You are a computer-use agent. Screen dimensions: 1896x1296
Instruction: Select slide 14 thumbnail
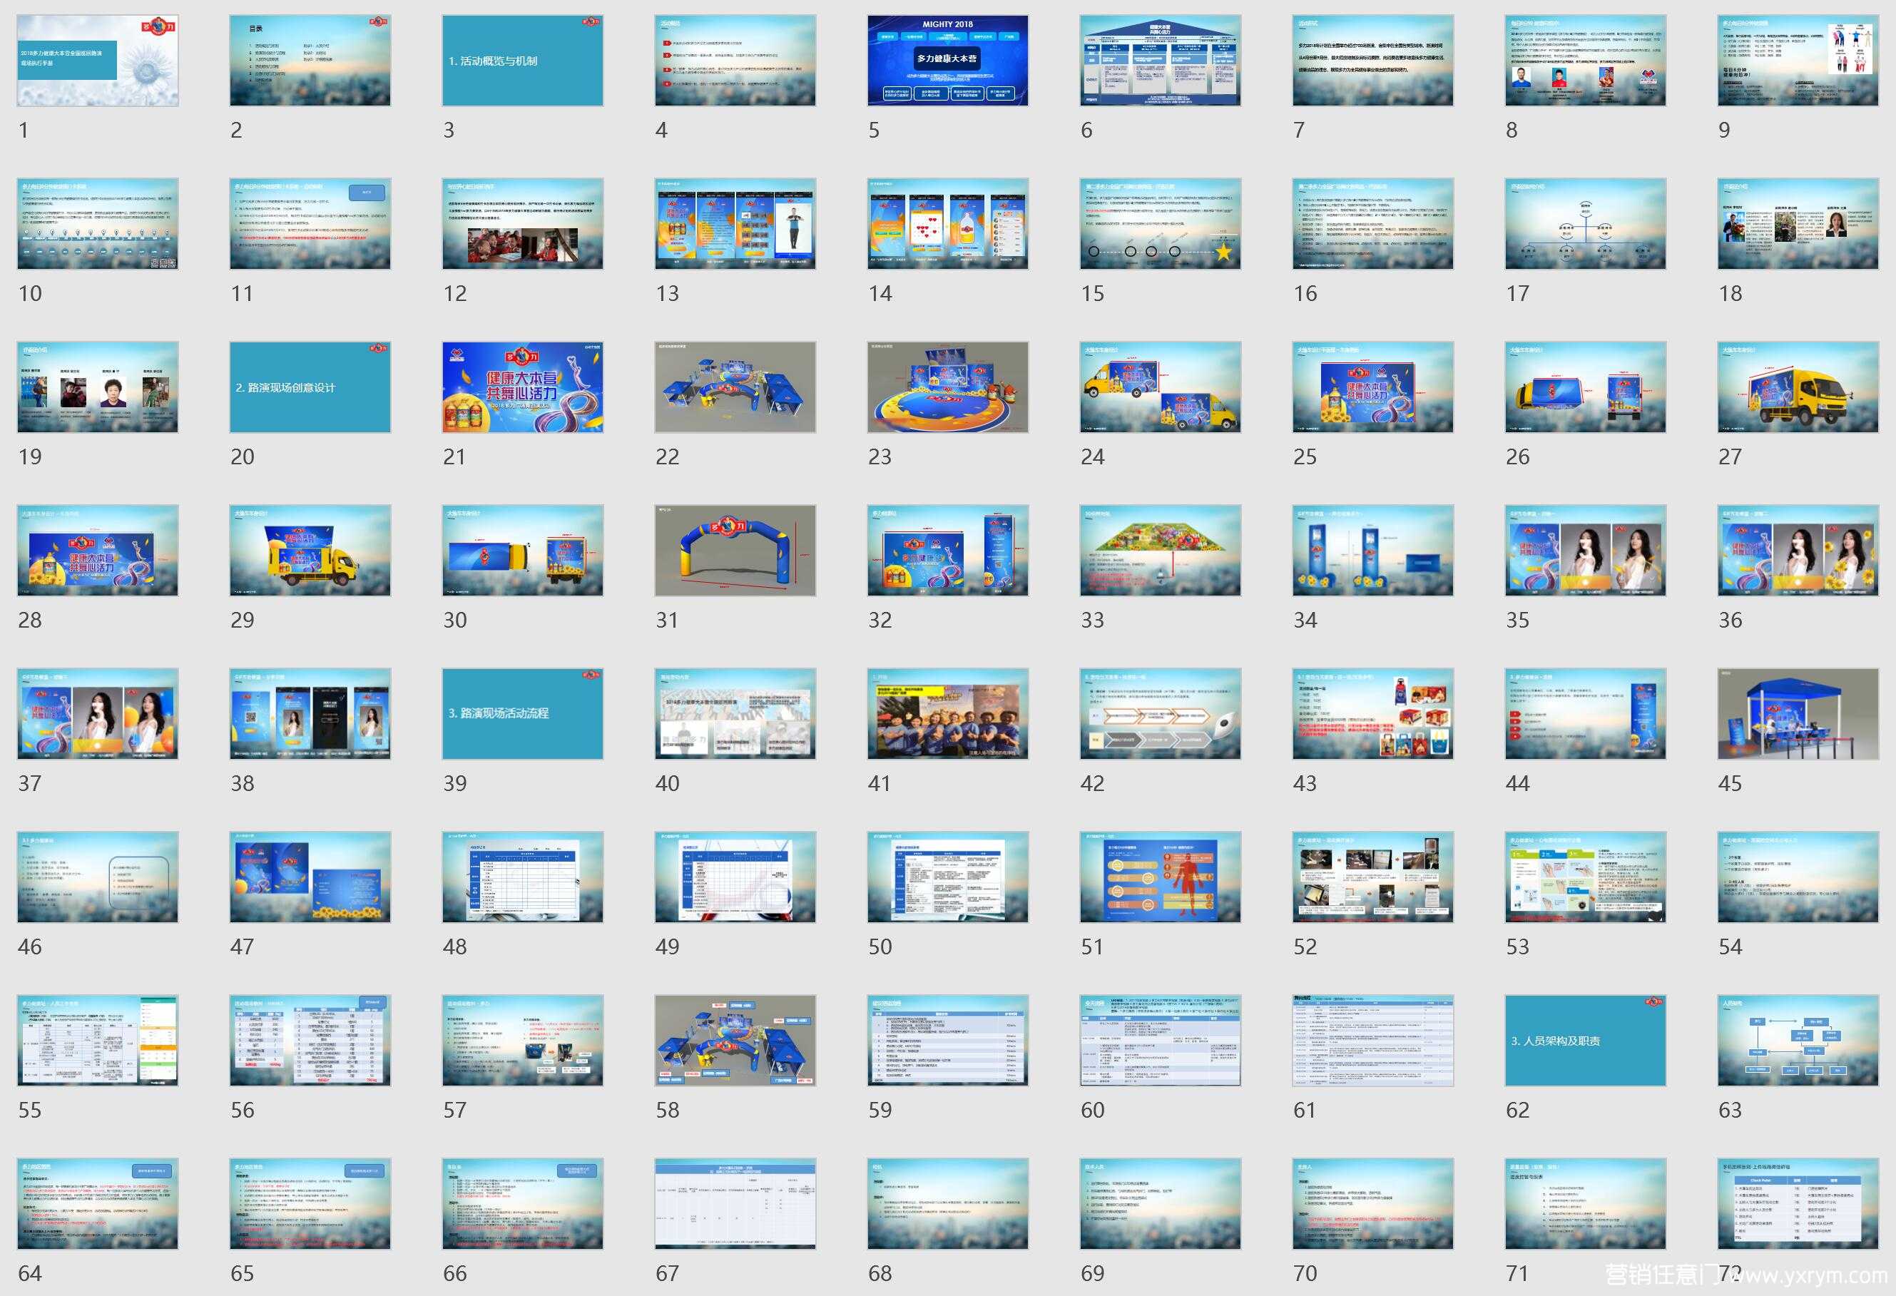click(948, 223)
